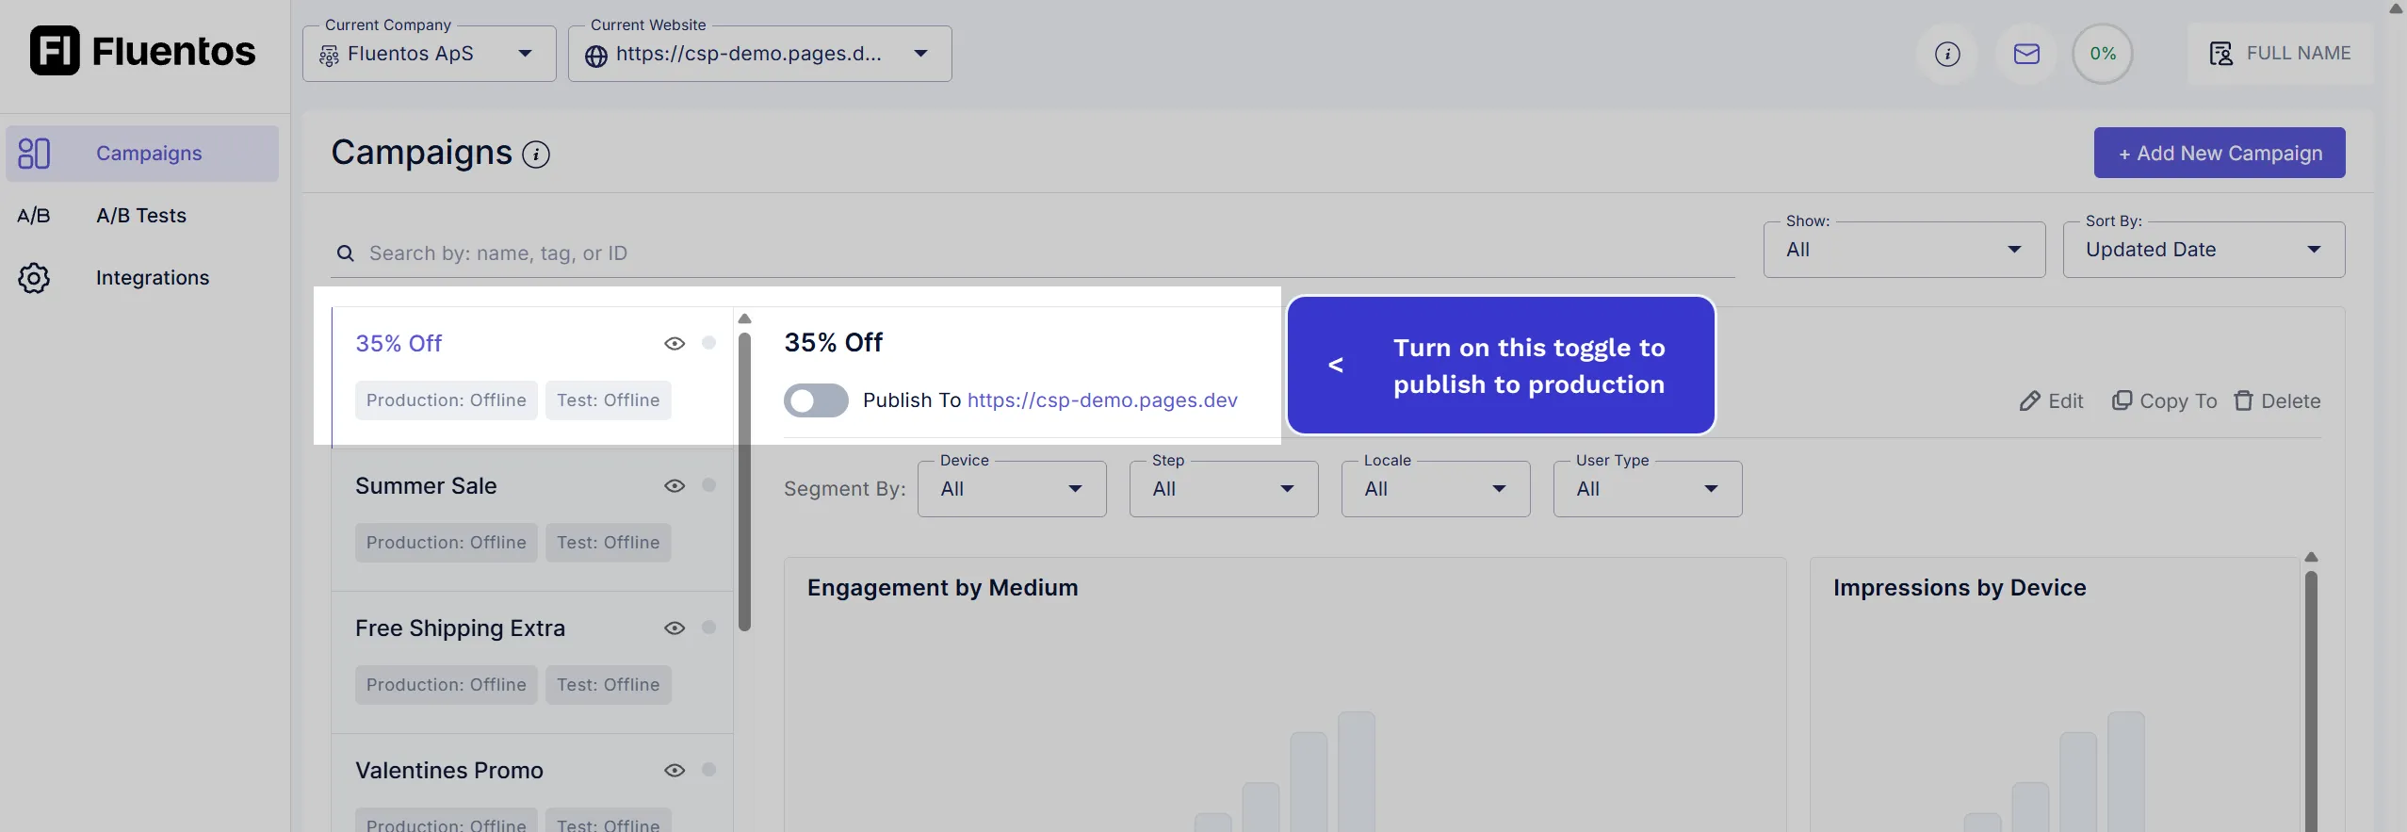2407x832 pixels.
Task: Open the csp-demo.pages.dev link
Action: [1102, 400]
